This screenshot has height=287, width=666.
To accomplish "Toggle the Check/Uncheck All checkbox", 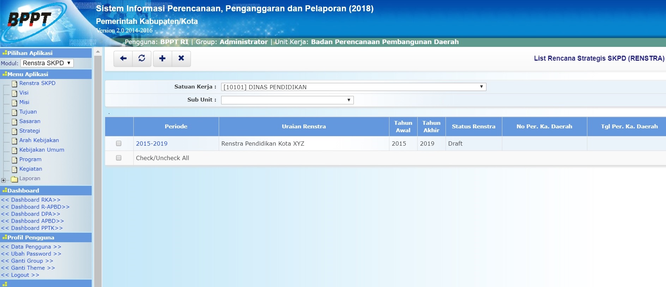I will [119, 158].
